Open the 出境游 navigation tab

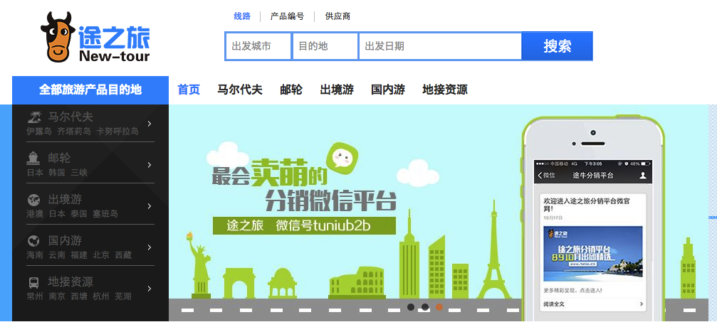pos(337,90)
